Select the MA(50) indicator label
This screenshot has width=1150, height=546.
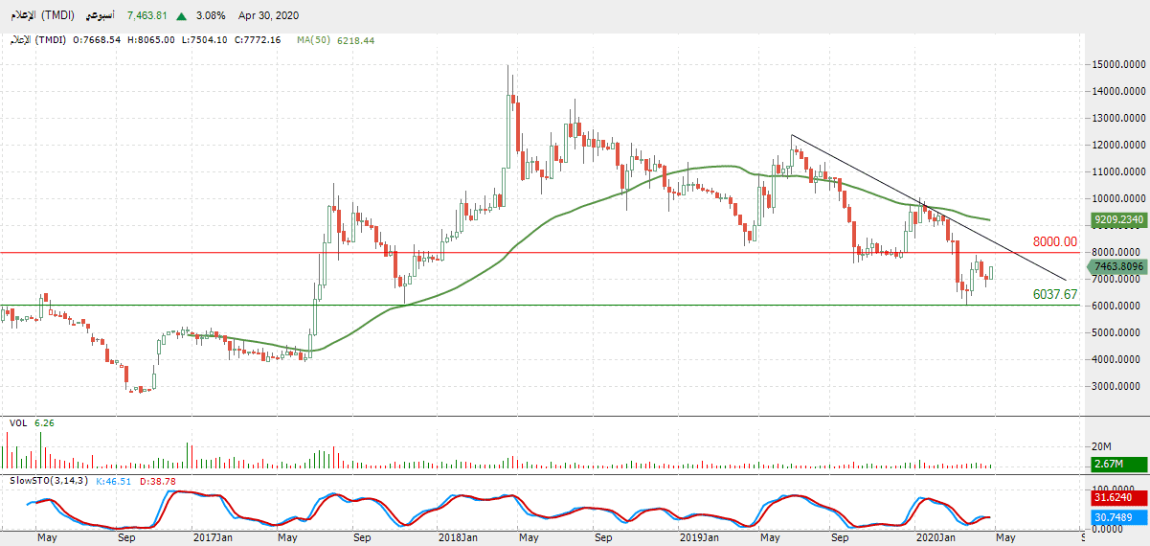(314, 40)
